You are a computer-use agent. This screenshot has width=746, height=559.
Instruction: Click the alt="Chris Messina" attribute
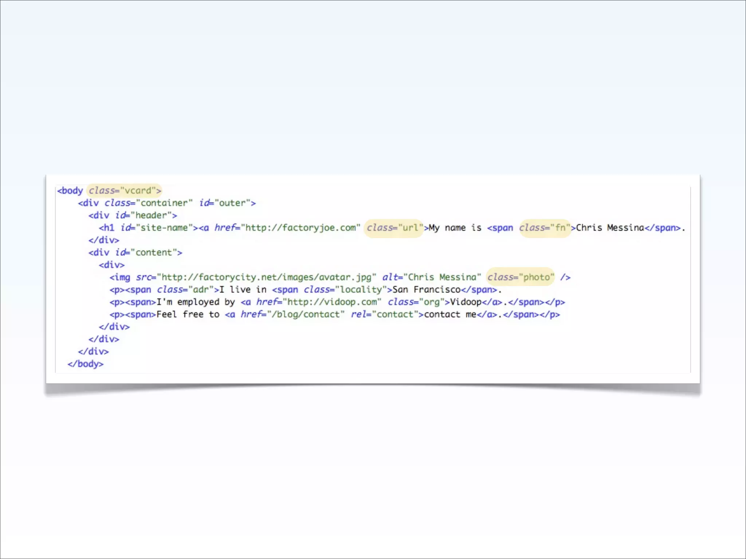(432, 277)
